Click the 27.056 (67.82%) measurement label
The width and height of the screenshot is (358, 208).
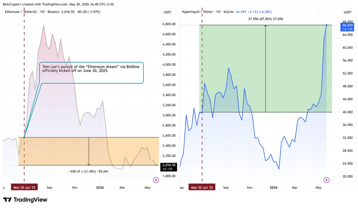(x=266, y=19)
